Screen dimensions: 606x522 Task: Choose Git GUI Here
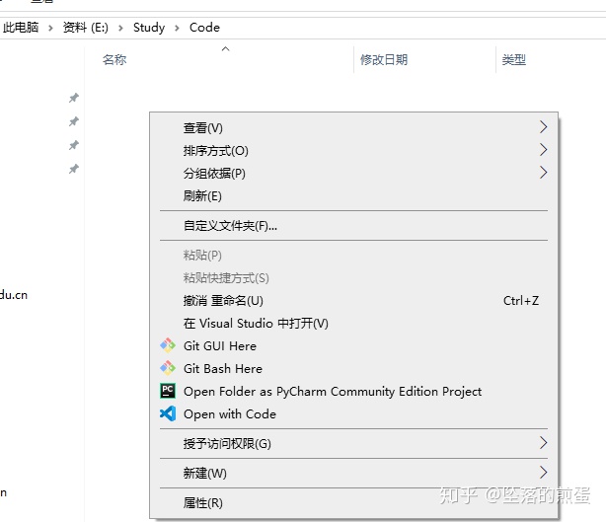353,345
